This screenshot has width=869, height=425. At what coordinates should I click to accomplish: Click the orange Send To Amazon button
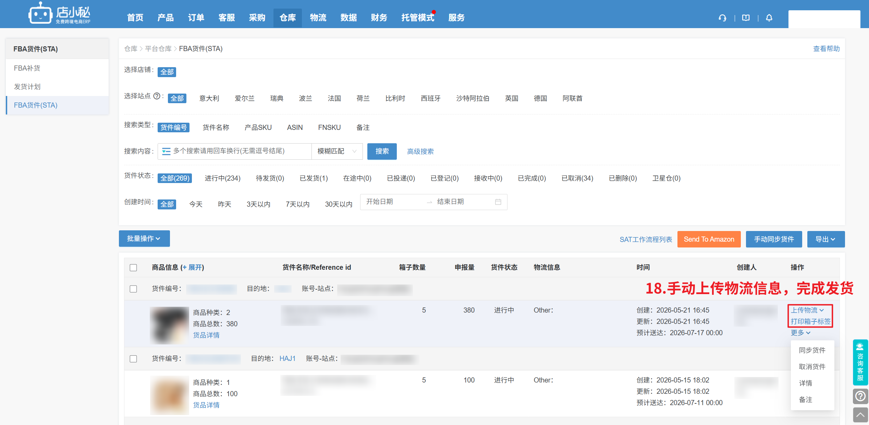pos(709,239)
